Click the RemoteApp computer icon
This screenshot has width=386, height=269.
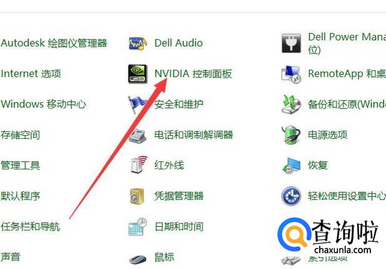pos(291,74)
